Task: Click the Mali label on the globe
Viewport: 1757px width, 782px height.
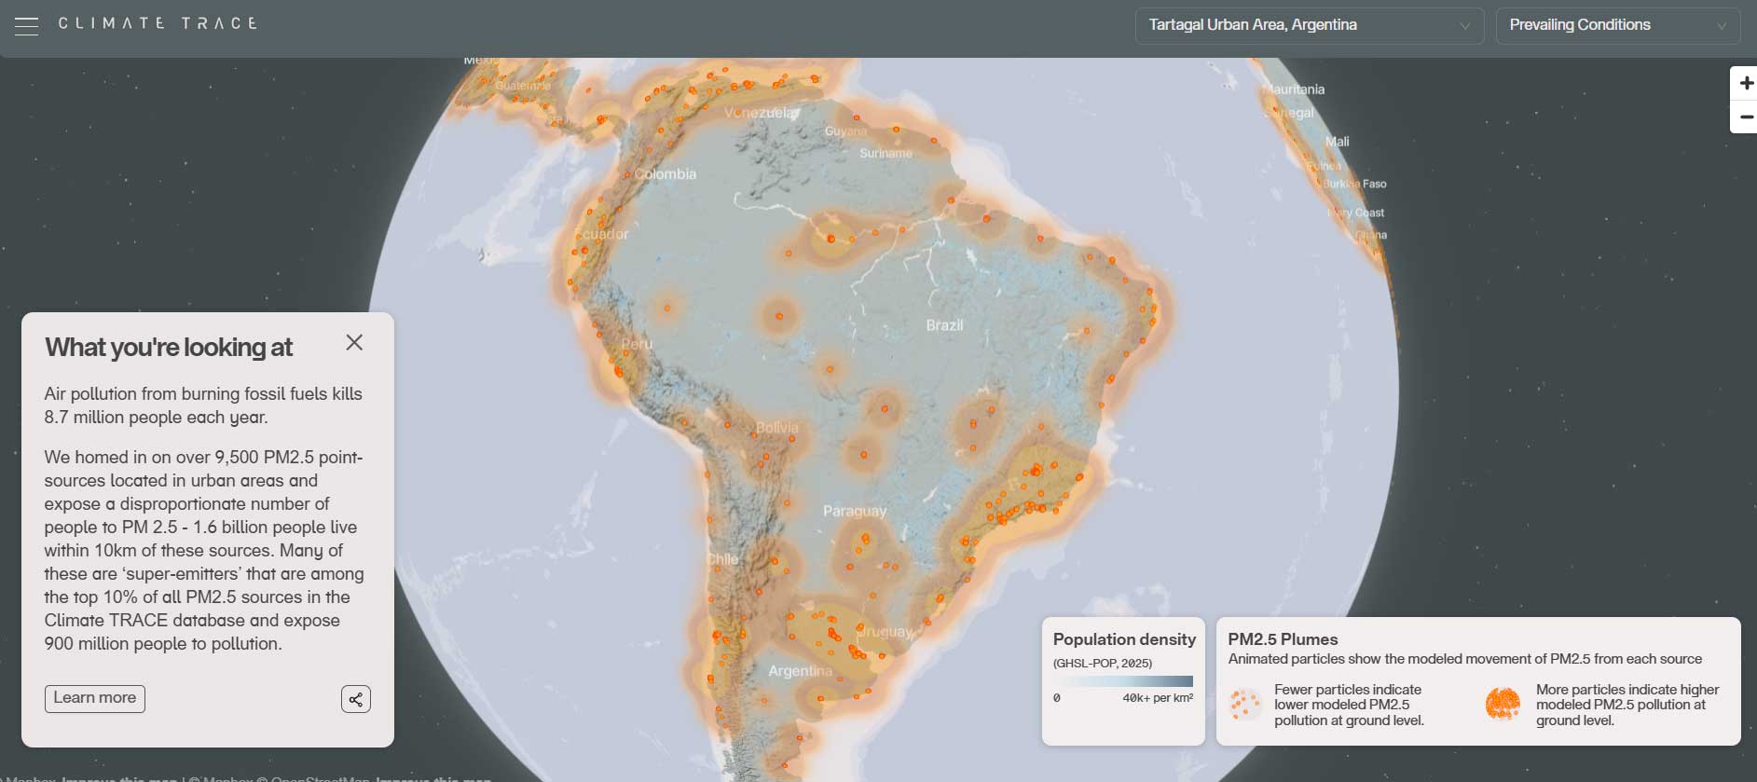Action: point(1337,142)
